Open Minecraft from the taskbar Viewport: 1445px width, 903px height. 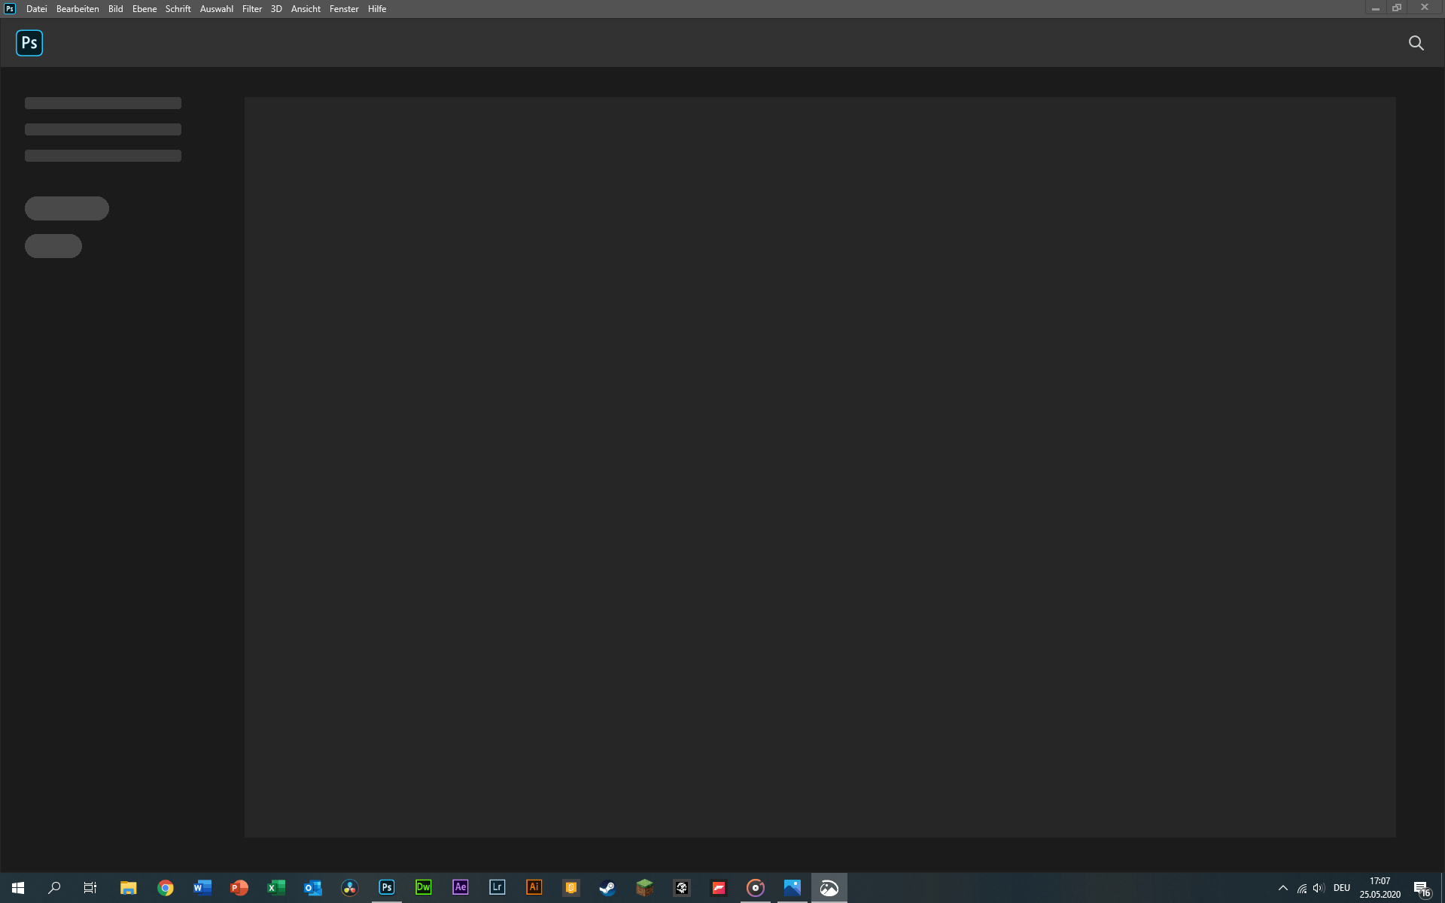click(x=643, y=888)
